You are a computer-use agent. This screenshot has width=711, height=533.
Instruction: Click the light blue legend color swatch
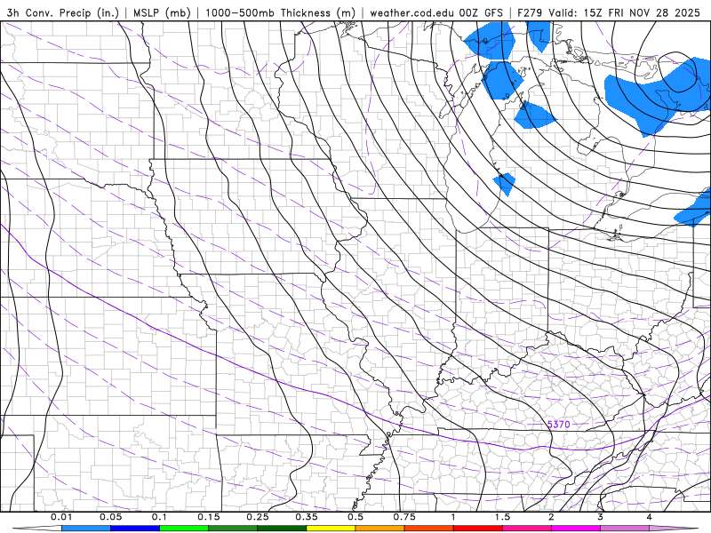pos(86,529)
